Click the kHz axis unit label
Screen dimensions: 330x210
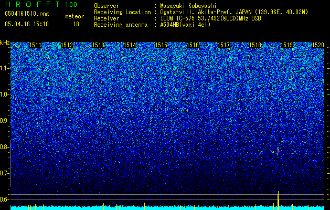tap(5, 43)
